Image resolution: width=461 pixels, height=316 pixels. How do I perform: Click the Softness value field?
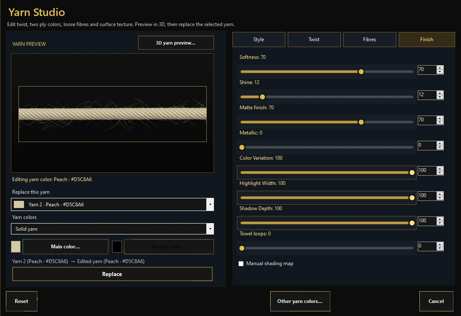[427, 70]
